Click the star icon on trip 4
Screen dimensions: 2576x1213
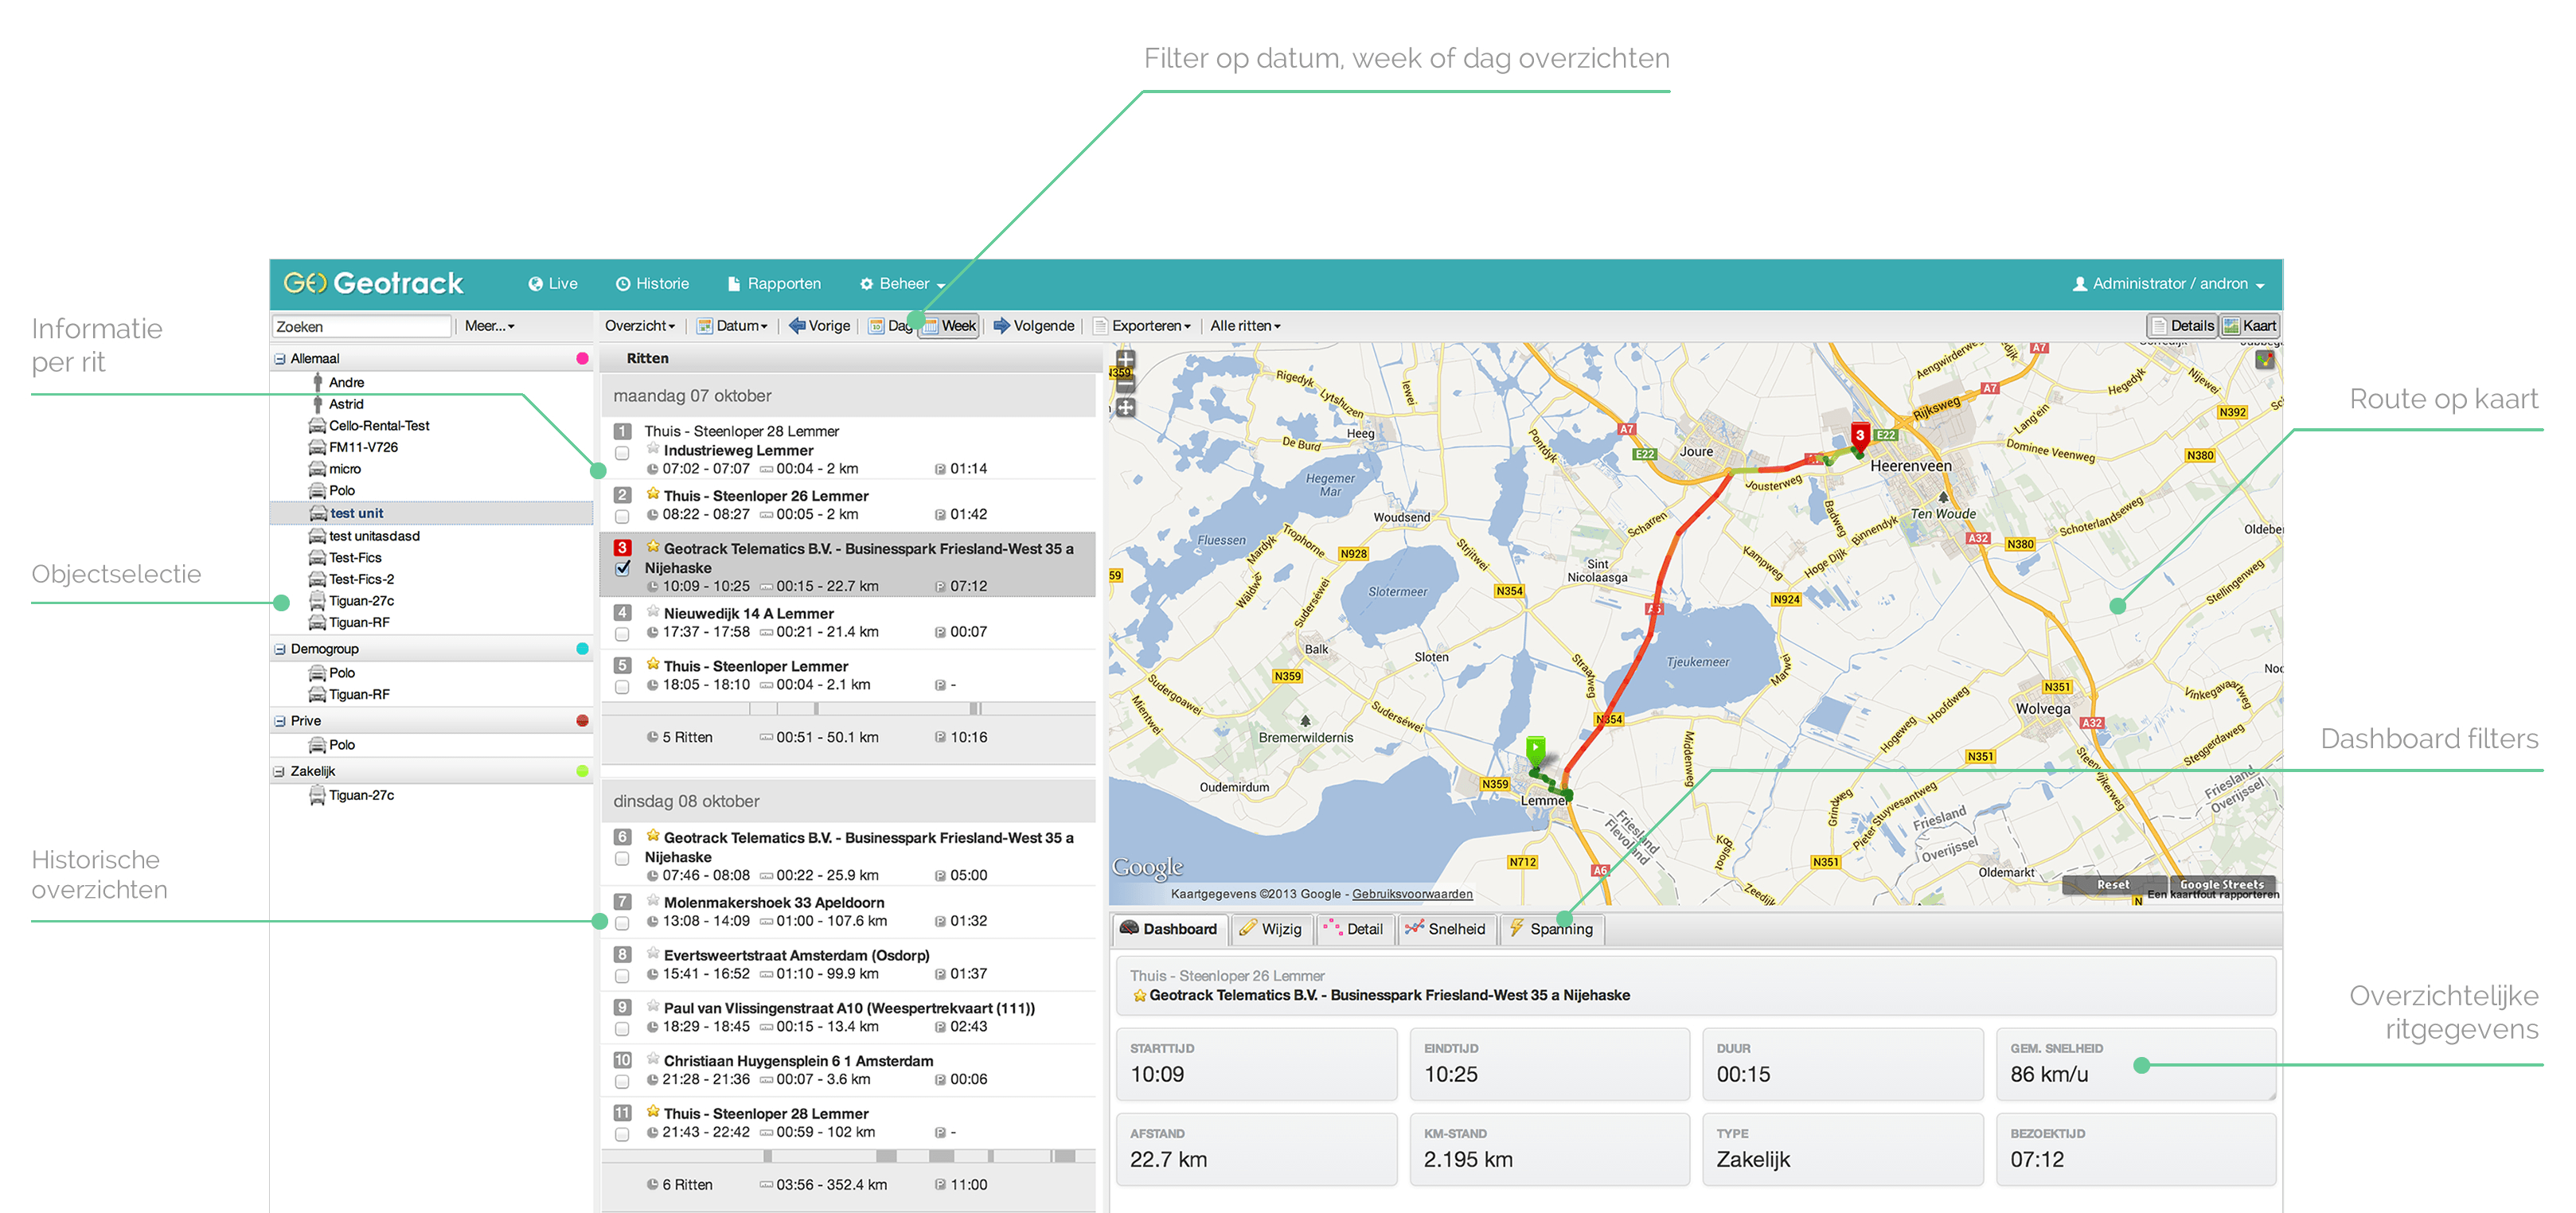tap(652, 612)
